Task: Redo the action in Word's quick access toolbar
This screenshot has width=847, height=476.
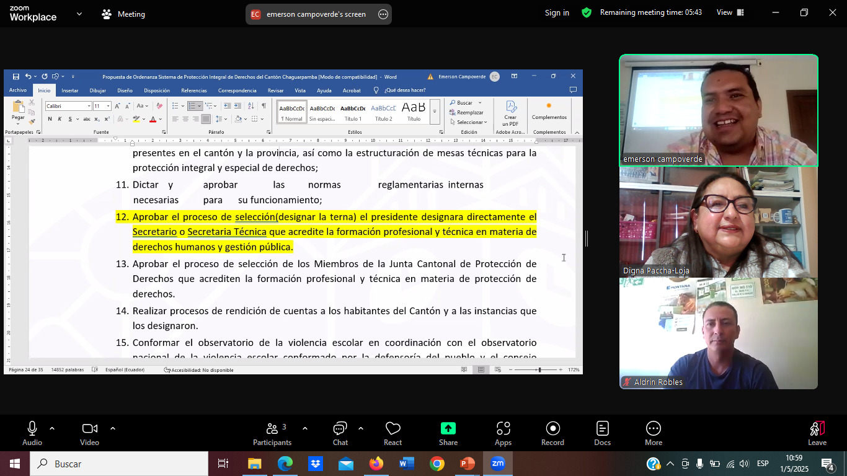Action: pyautogui.click(x=45, y=77)
